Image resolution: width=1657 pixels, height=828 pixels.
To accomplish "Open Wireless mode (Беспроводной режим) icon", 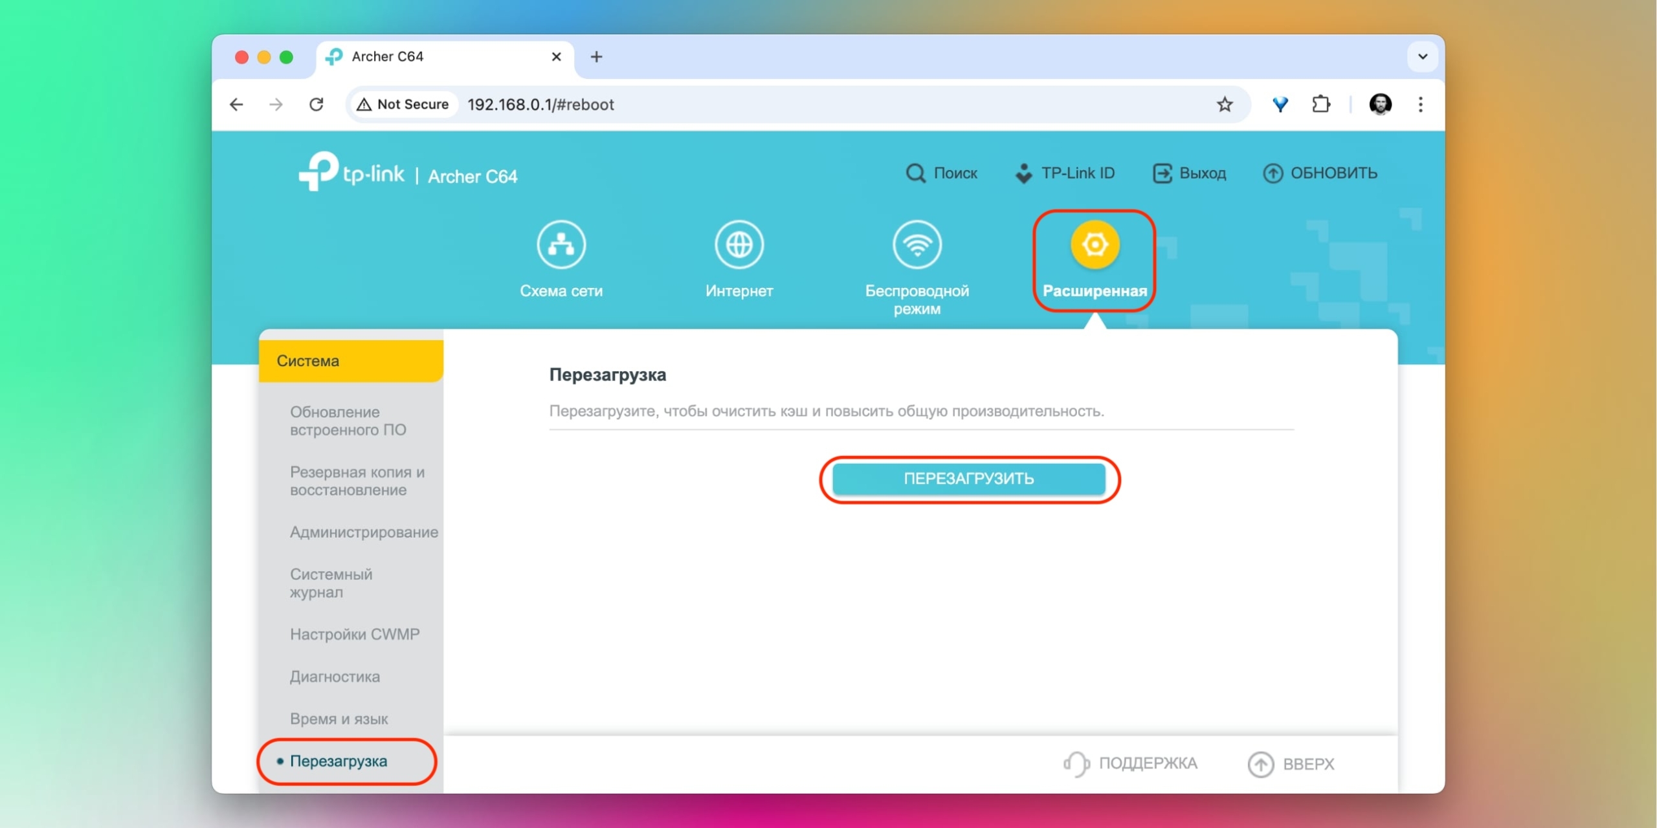I will (917, 245).
